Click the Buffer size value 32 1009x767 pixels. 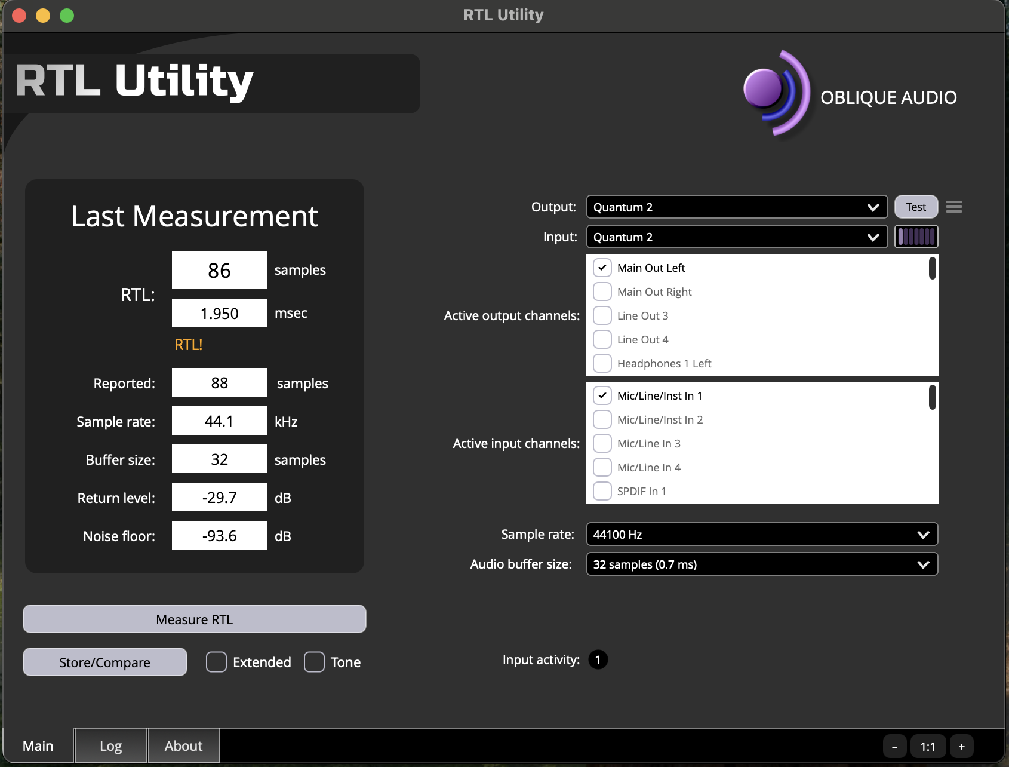pos(220,459)
